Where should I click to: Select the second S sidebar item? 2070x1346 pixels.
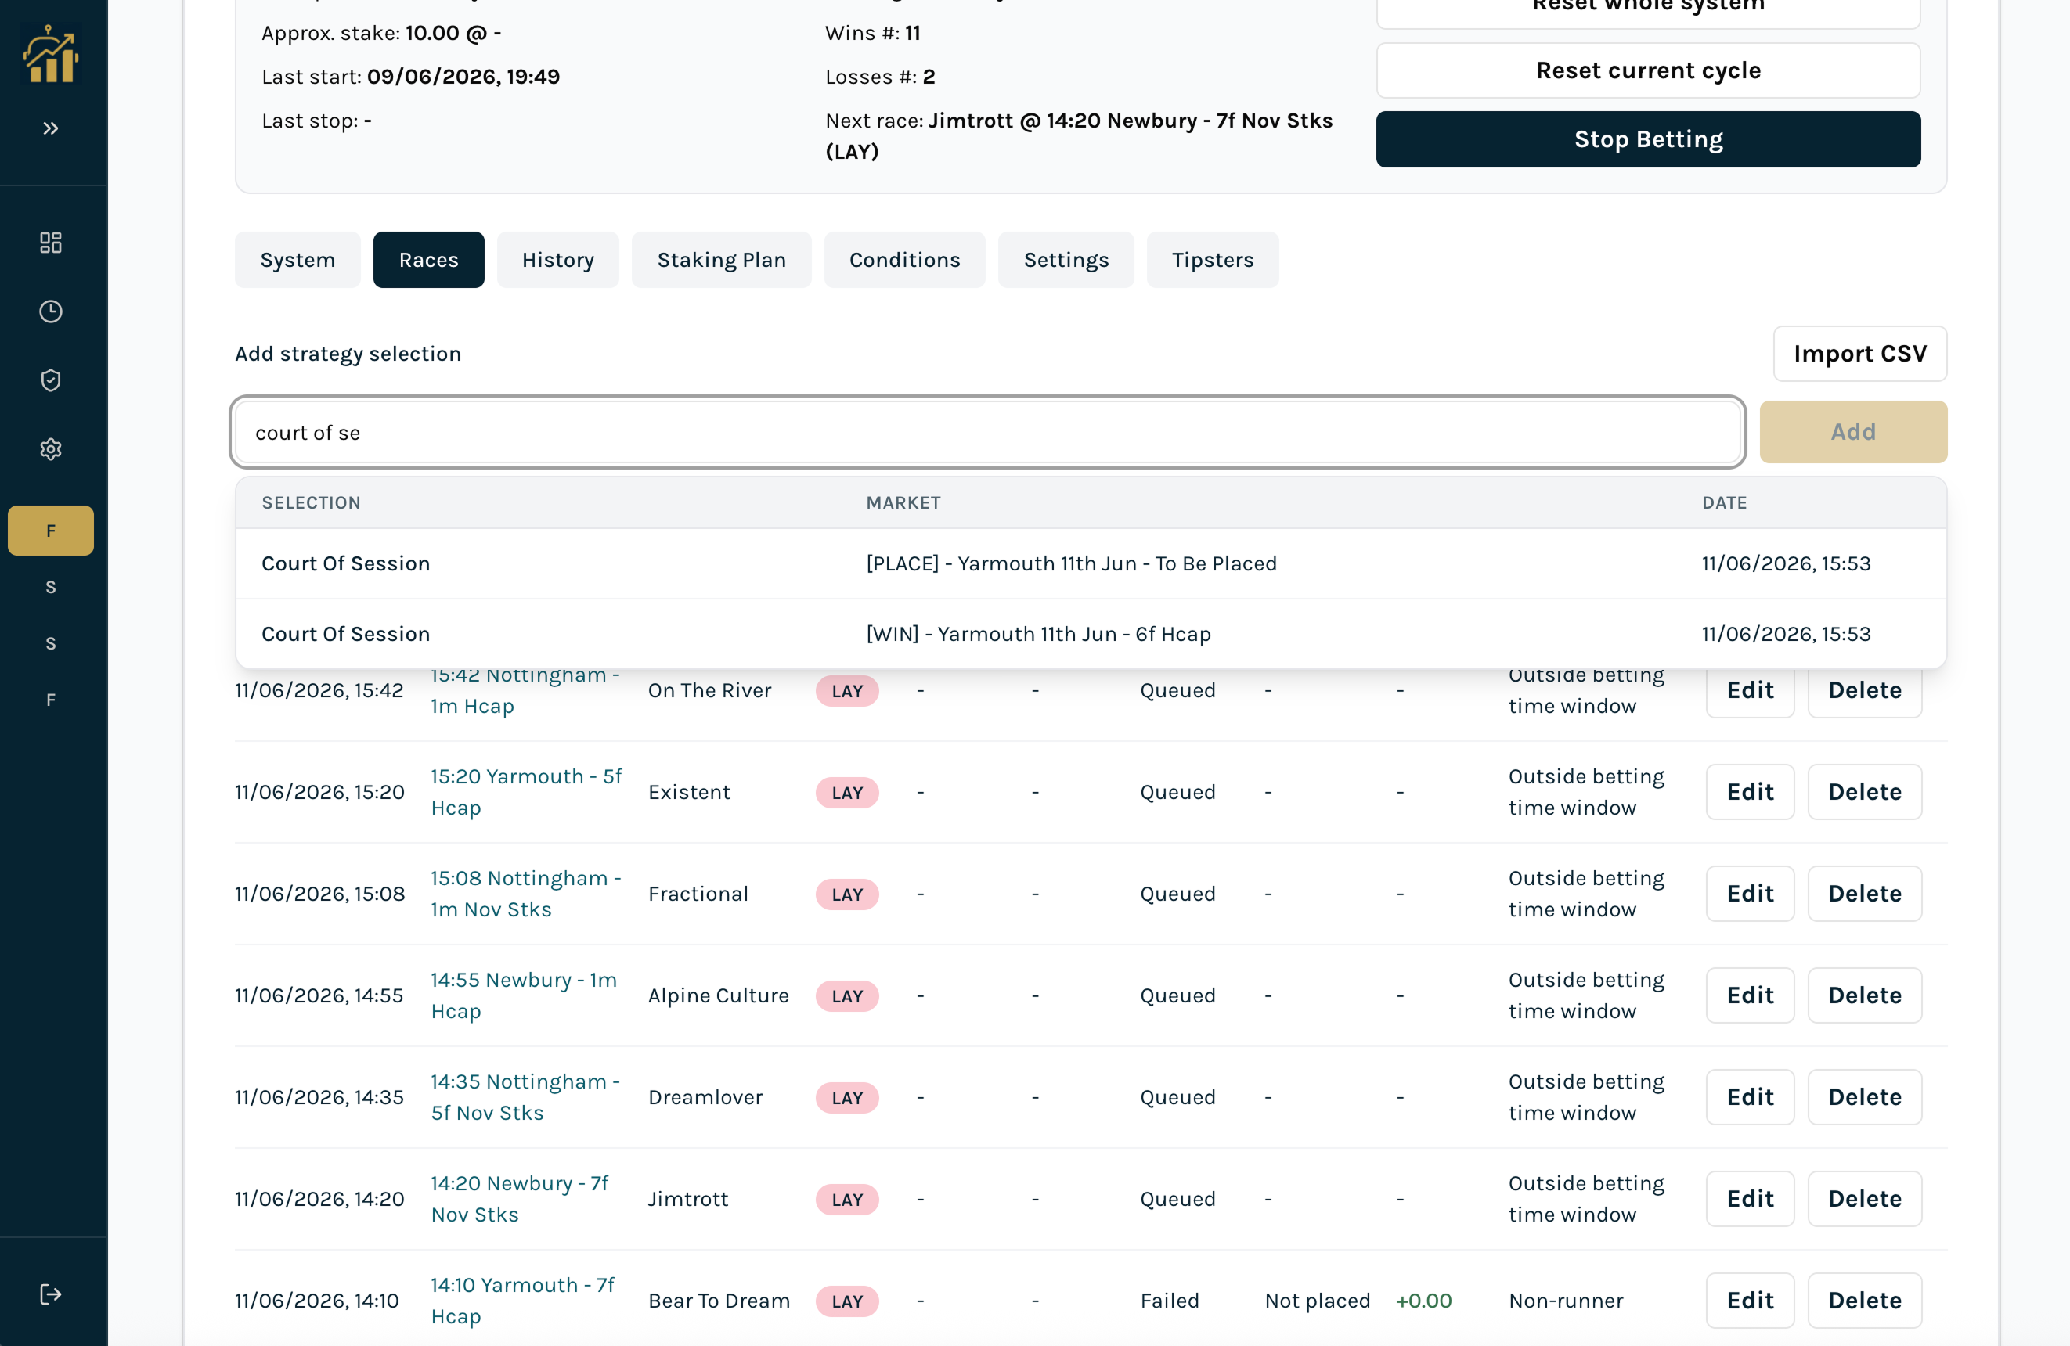(50, 643)
